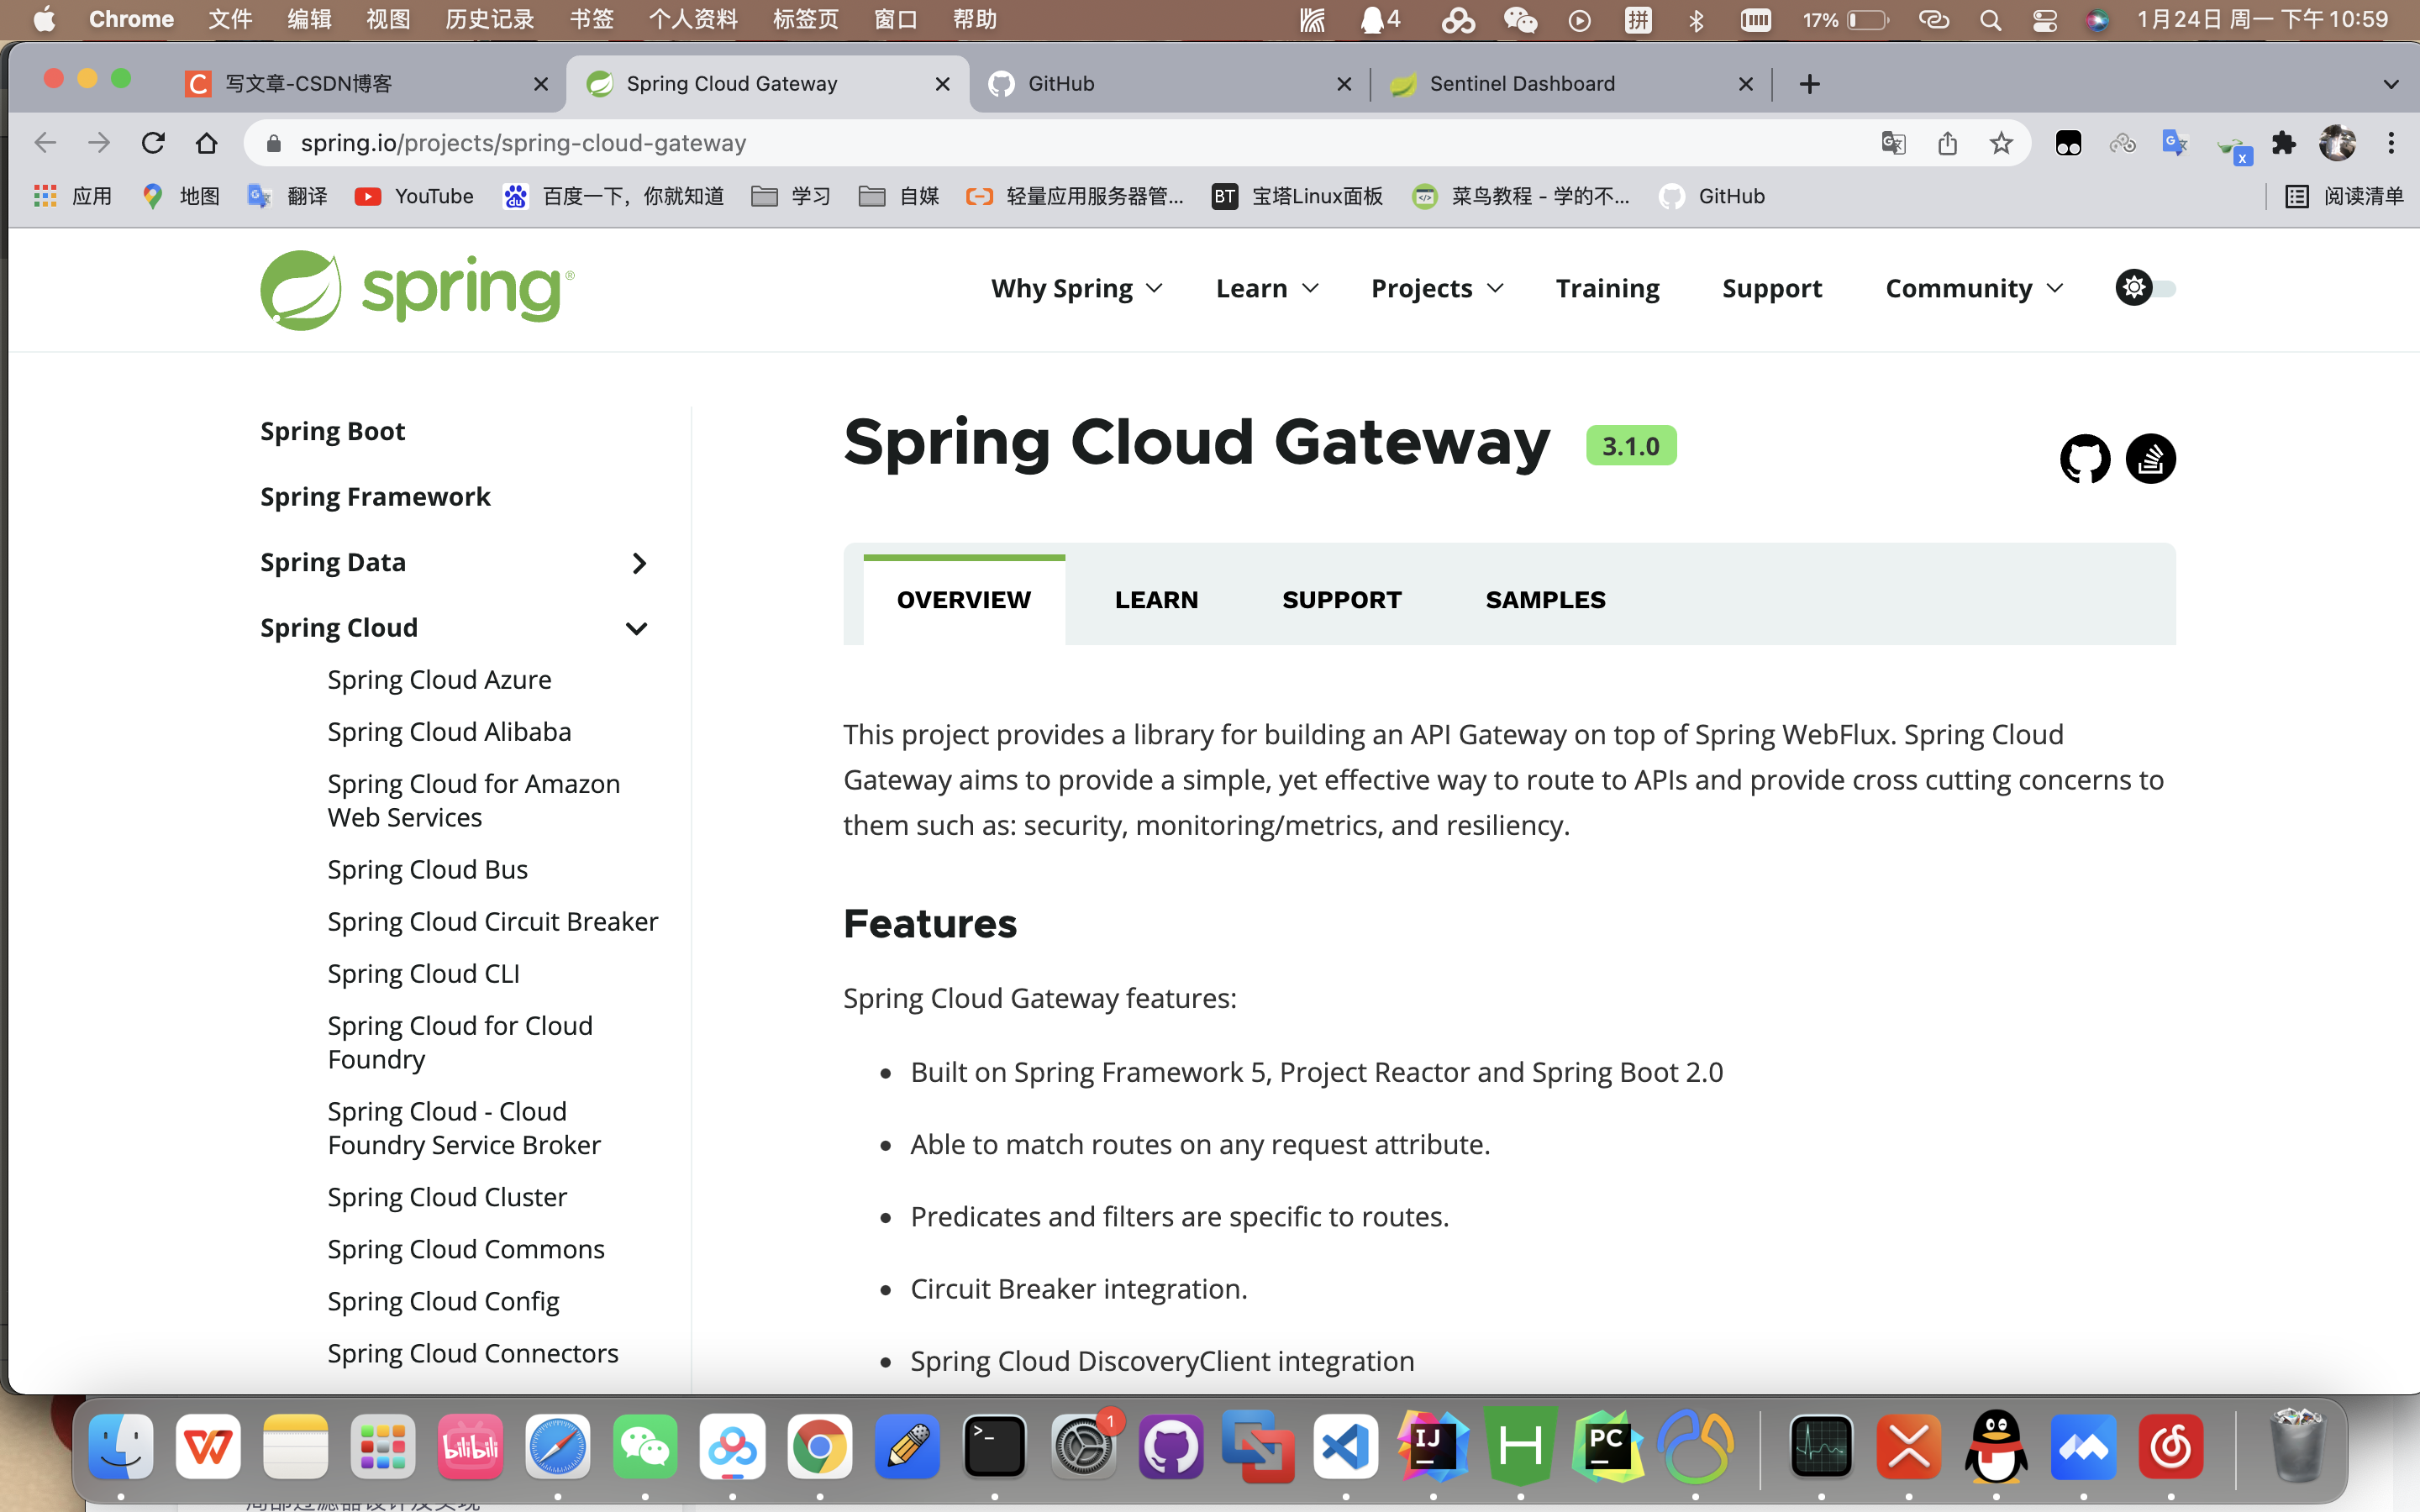The height and width of the screenshot is (1512, 2420).
Task: Open the Why Spring dropdown menu
Action: tap(1077, 288)
